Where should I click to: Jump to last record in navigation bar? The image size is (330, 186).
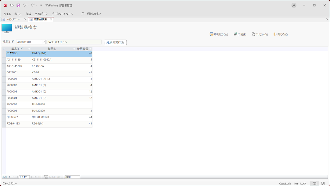click(x=35, y=177)
